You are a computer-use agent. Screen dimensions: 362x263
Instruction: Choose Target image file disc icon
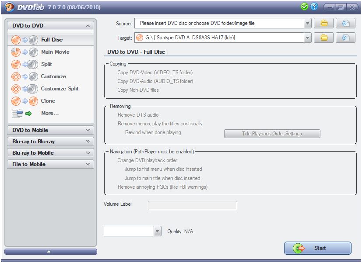coord(345,38)
